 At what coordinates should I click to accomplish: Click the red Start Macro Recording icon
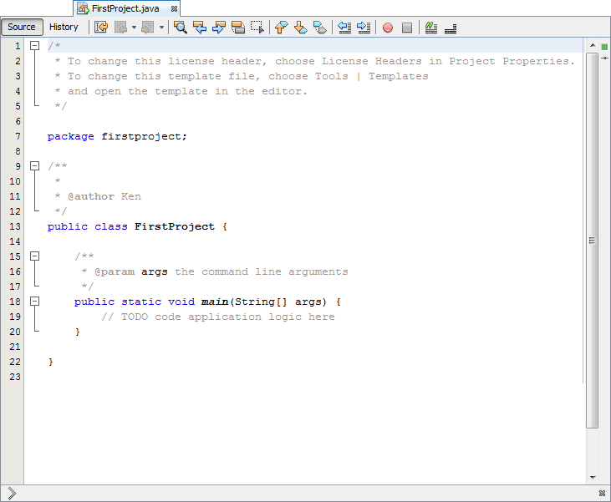click(x=388, y=28)
